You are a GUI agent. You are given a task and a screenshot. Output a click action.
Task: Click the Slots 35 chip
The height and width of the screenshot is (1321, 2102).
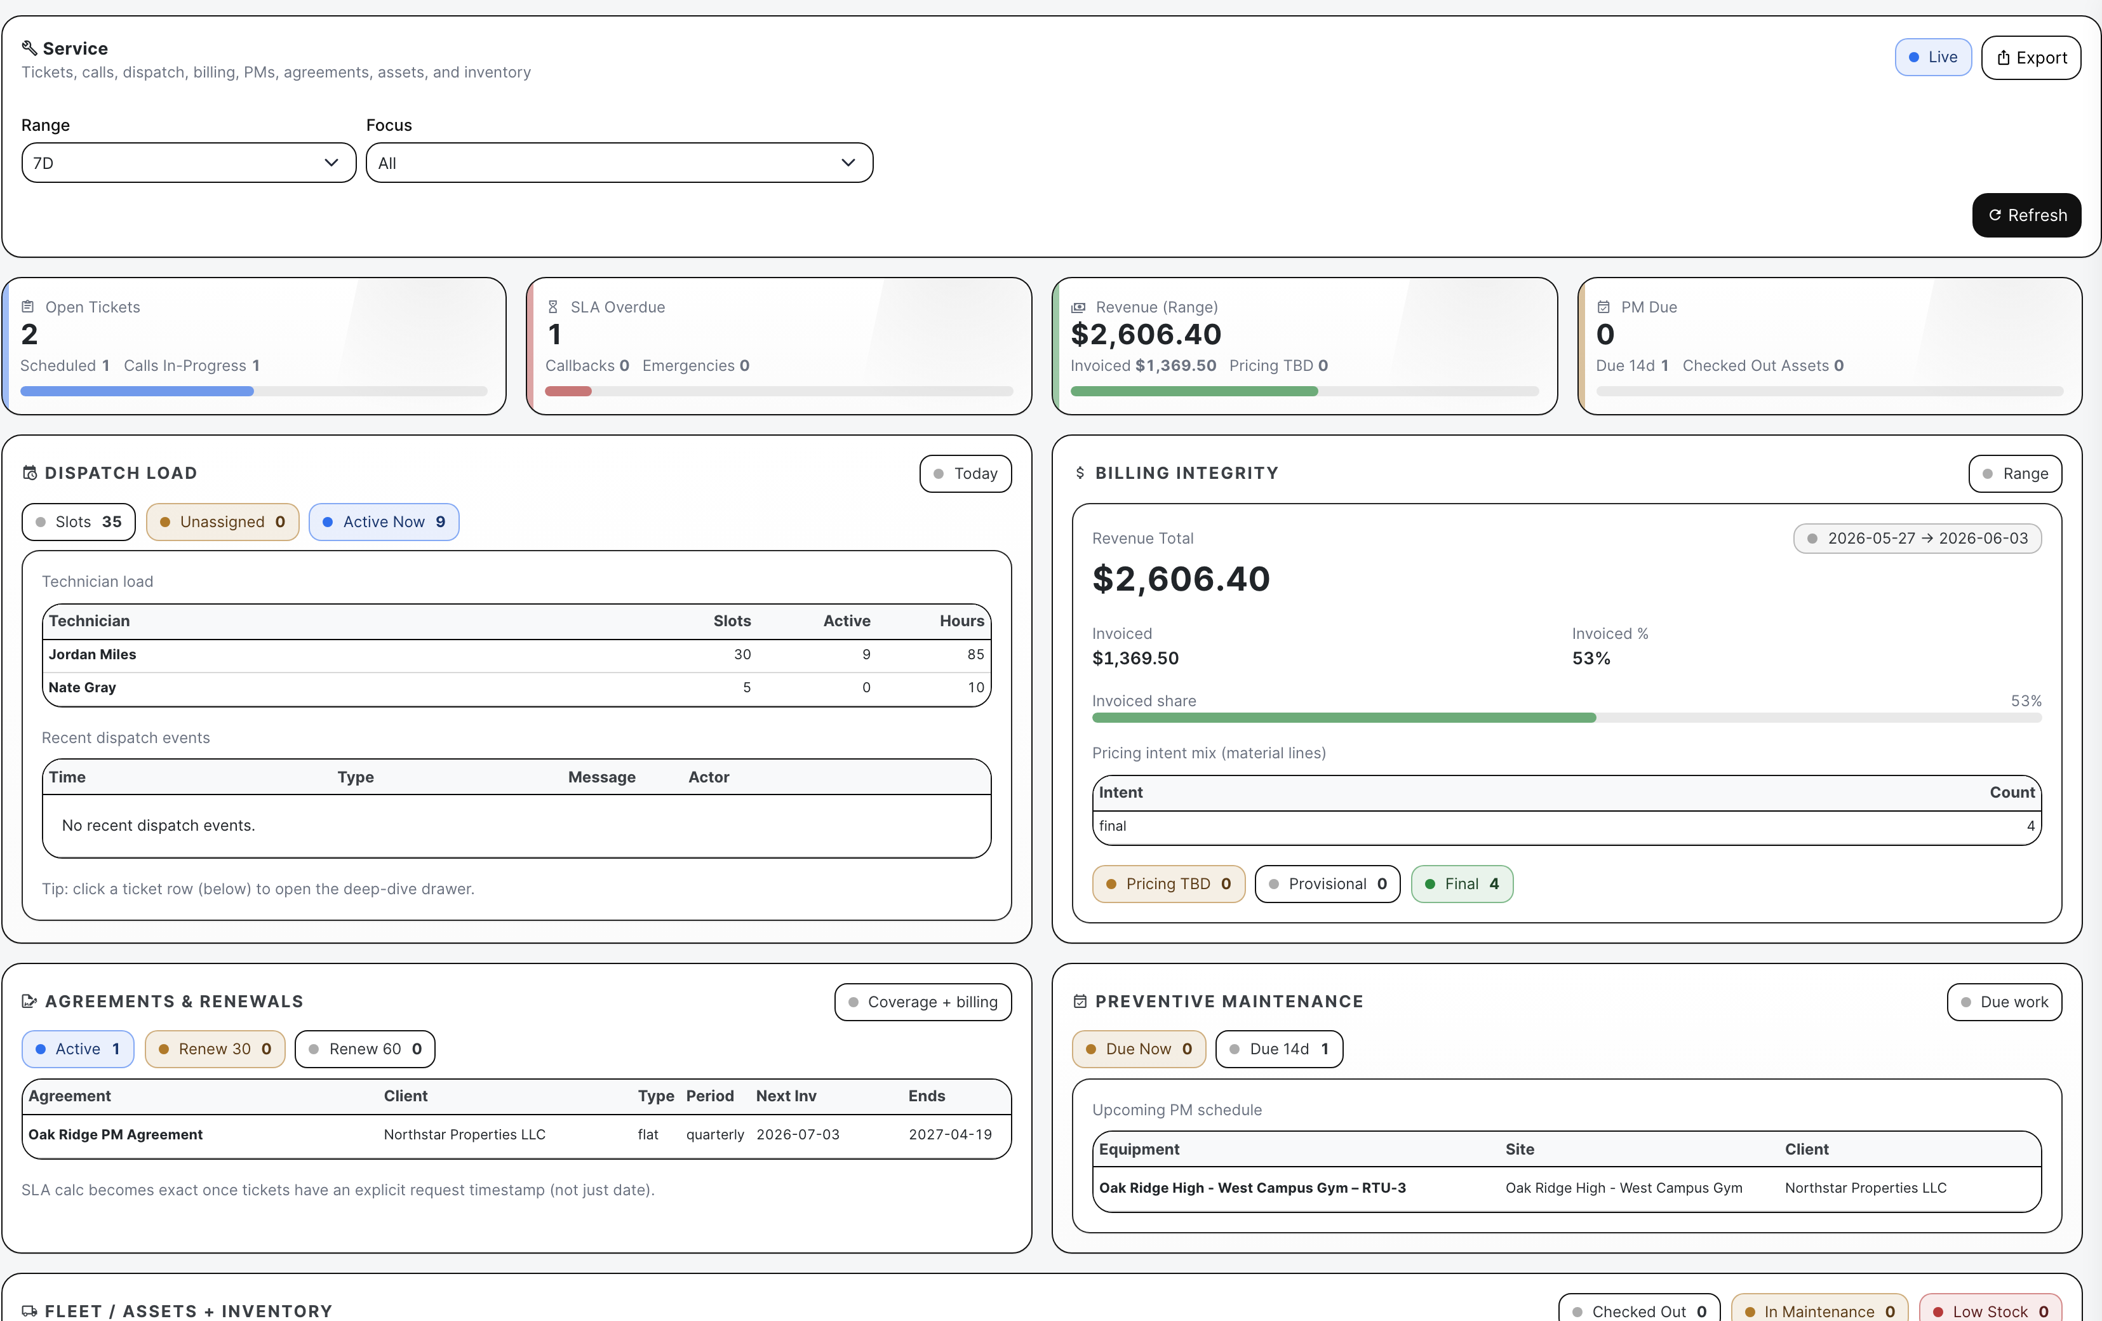[x=79, y=521]
